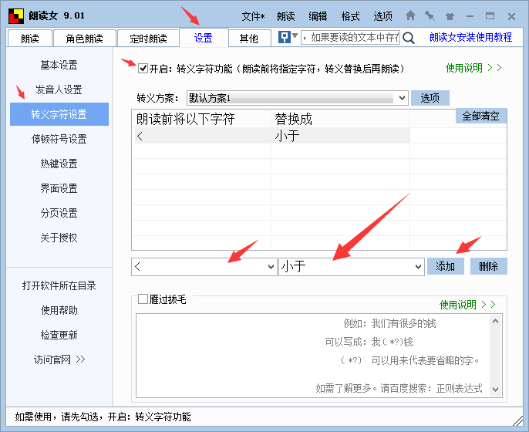This screenshot has height=432, width=529.
Task: Click 朗读前将以下字符 column header
Action: point(201,119)
